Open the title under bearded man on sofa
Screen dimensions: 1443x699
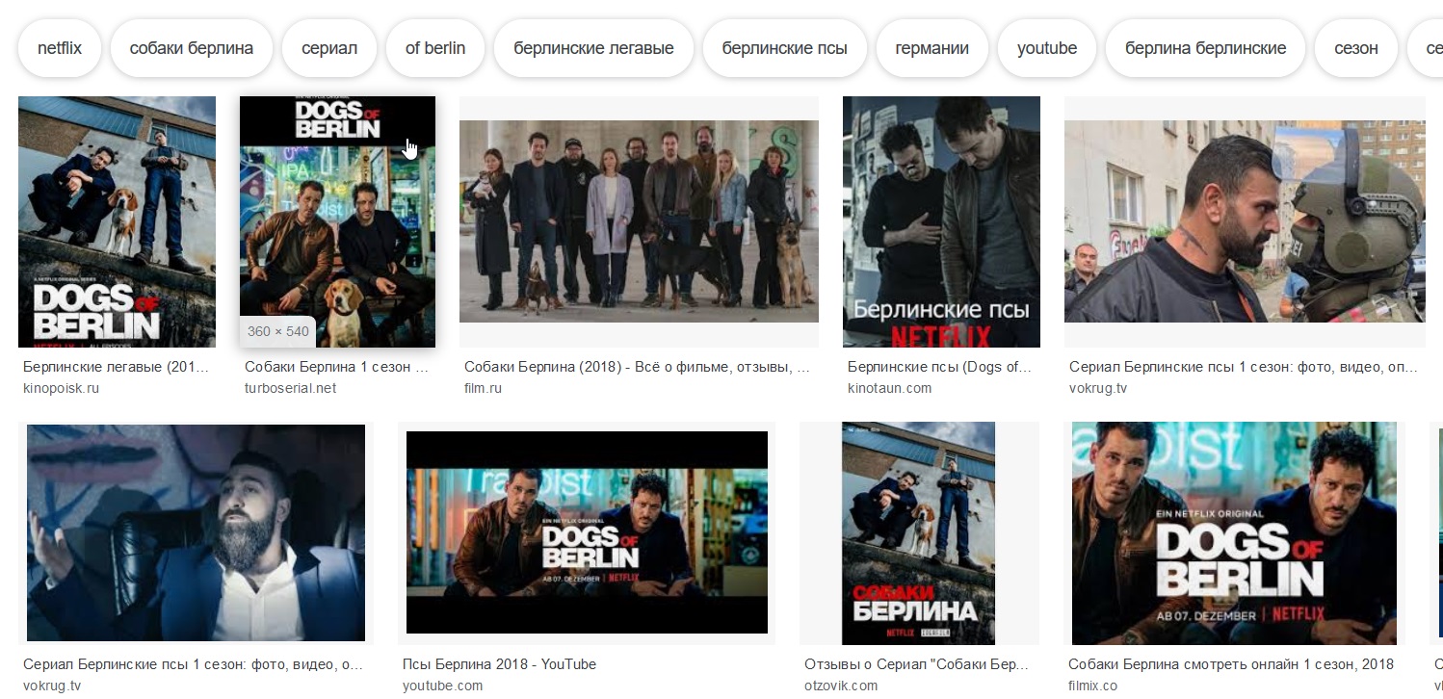coord(193,664)
